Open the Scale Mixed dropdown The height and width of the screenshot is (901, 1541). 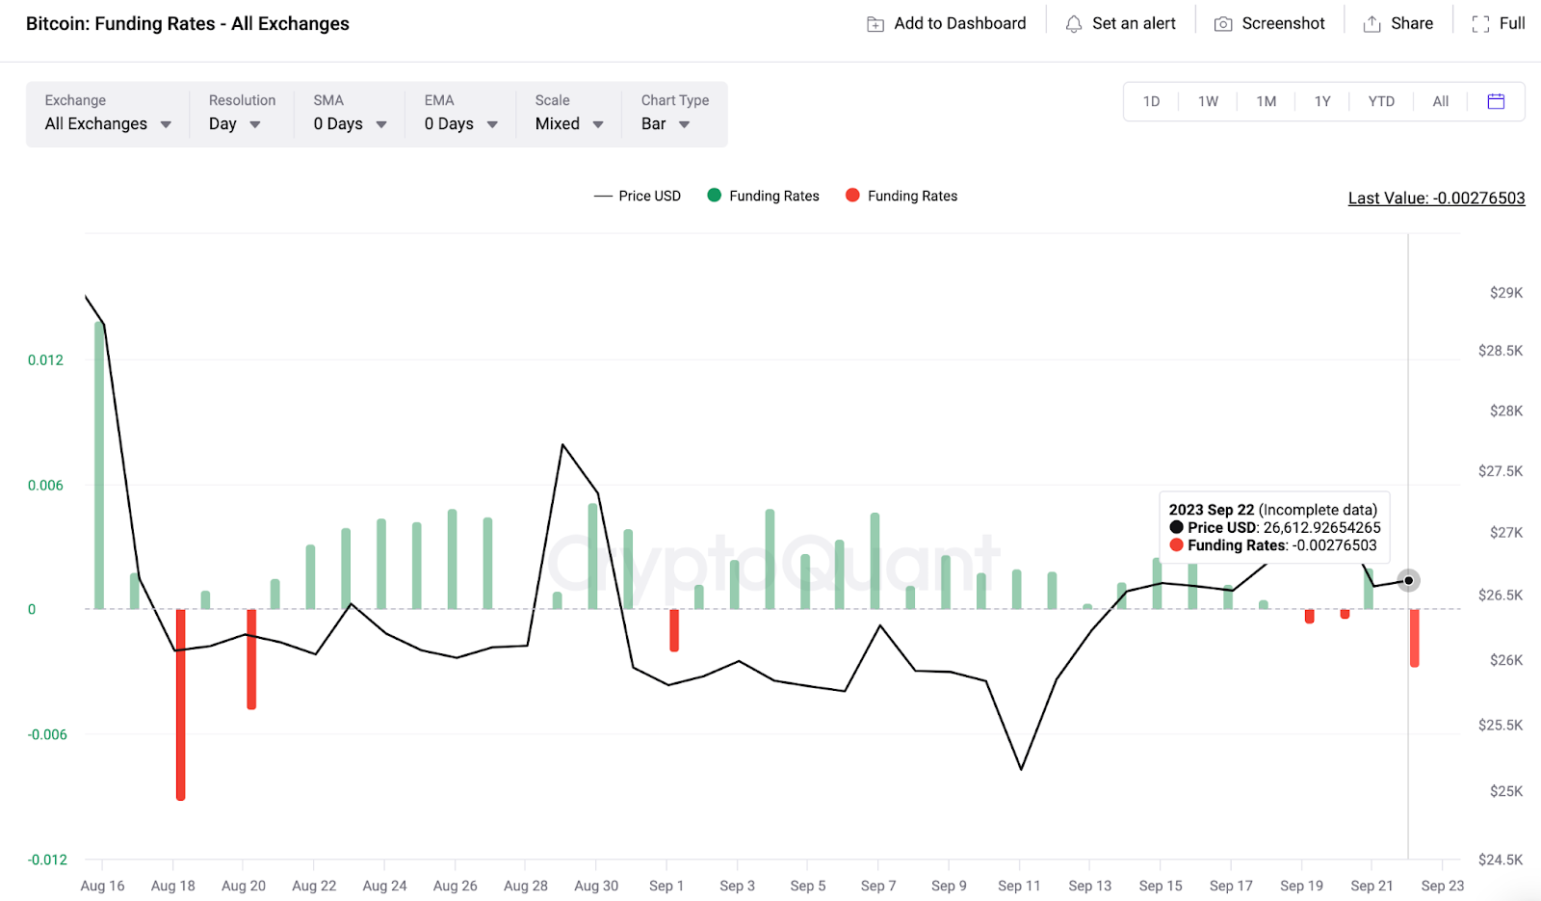(x=569, y=124)
